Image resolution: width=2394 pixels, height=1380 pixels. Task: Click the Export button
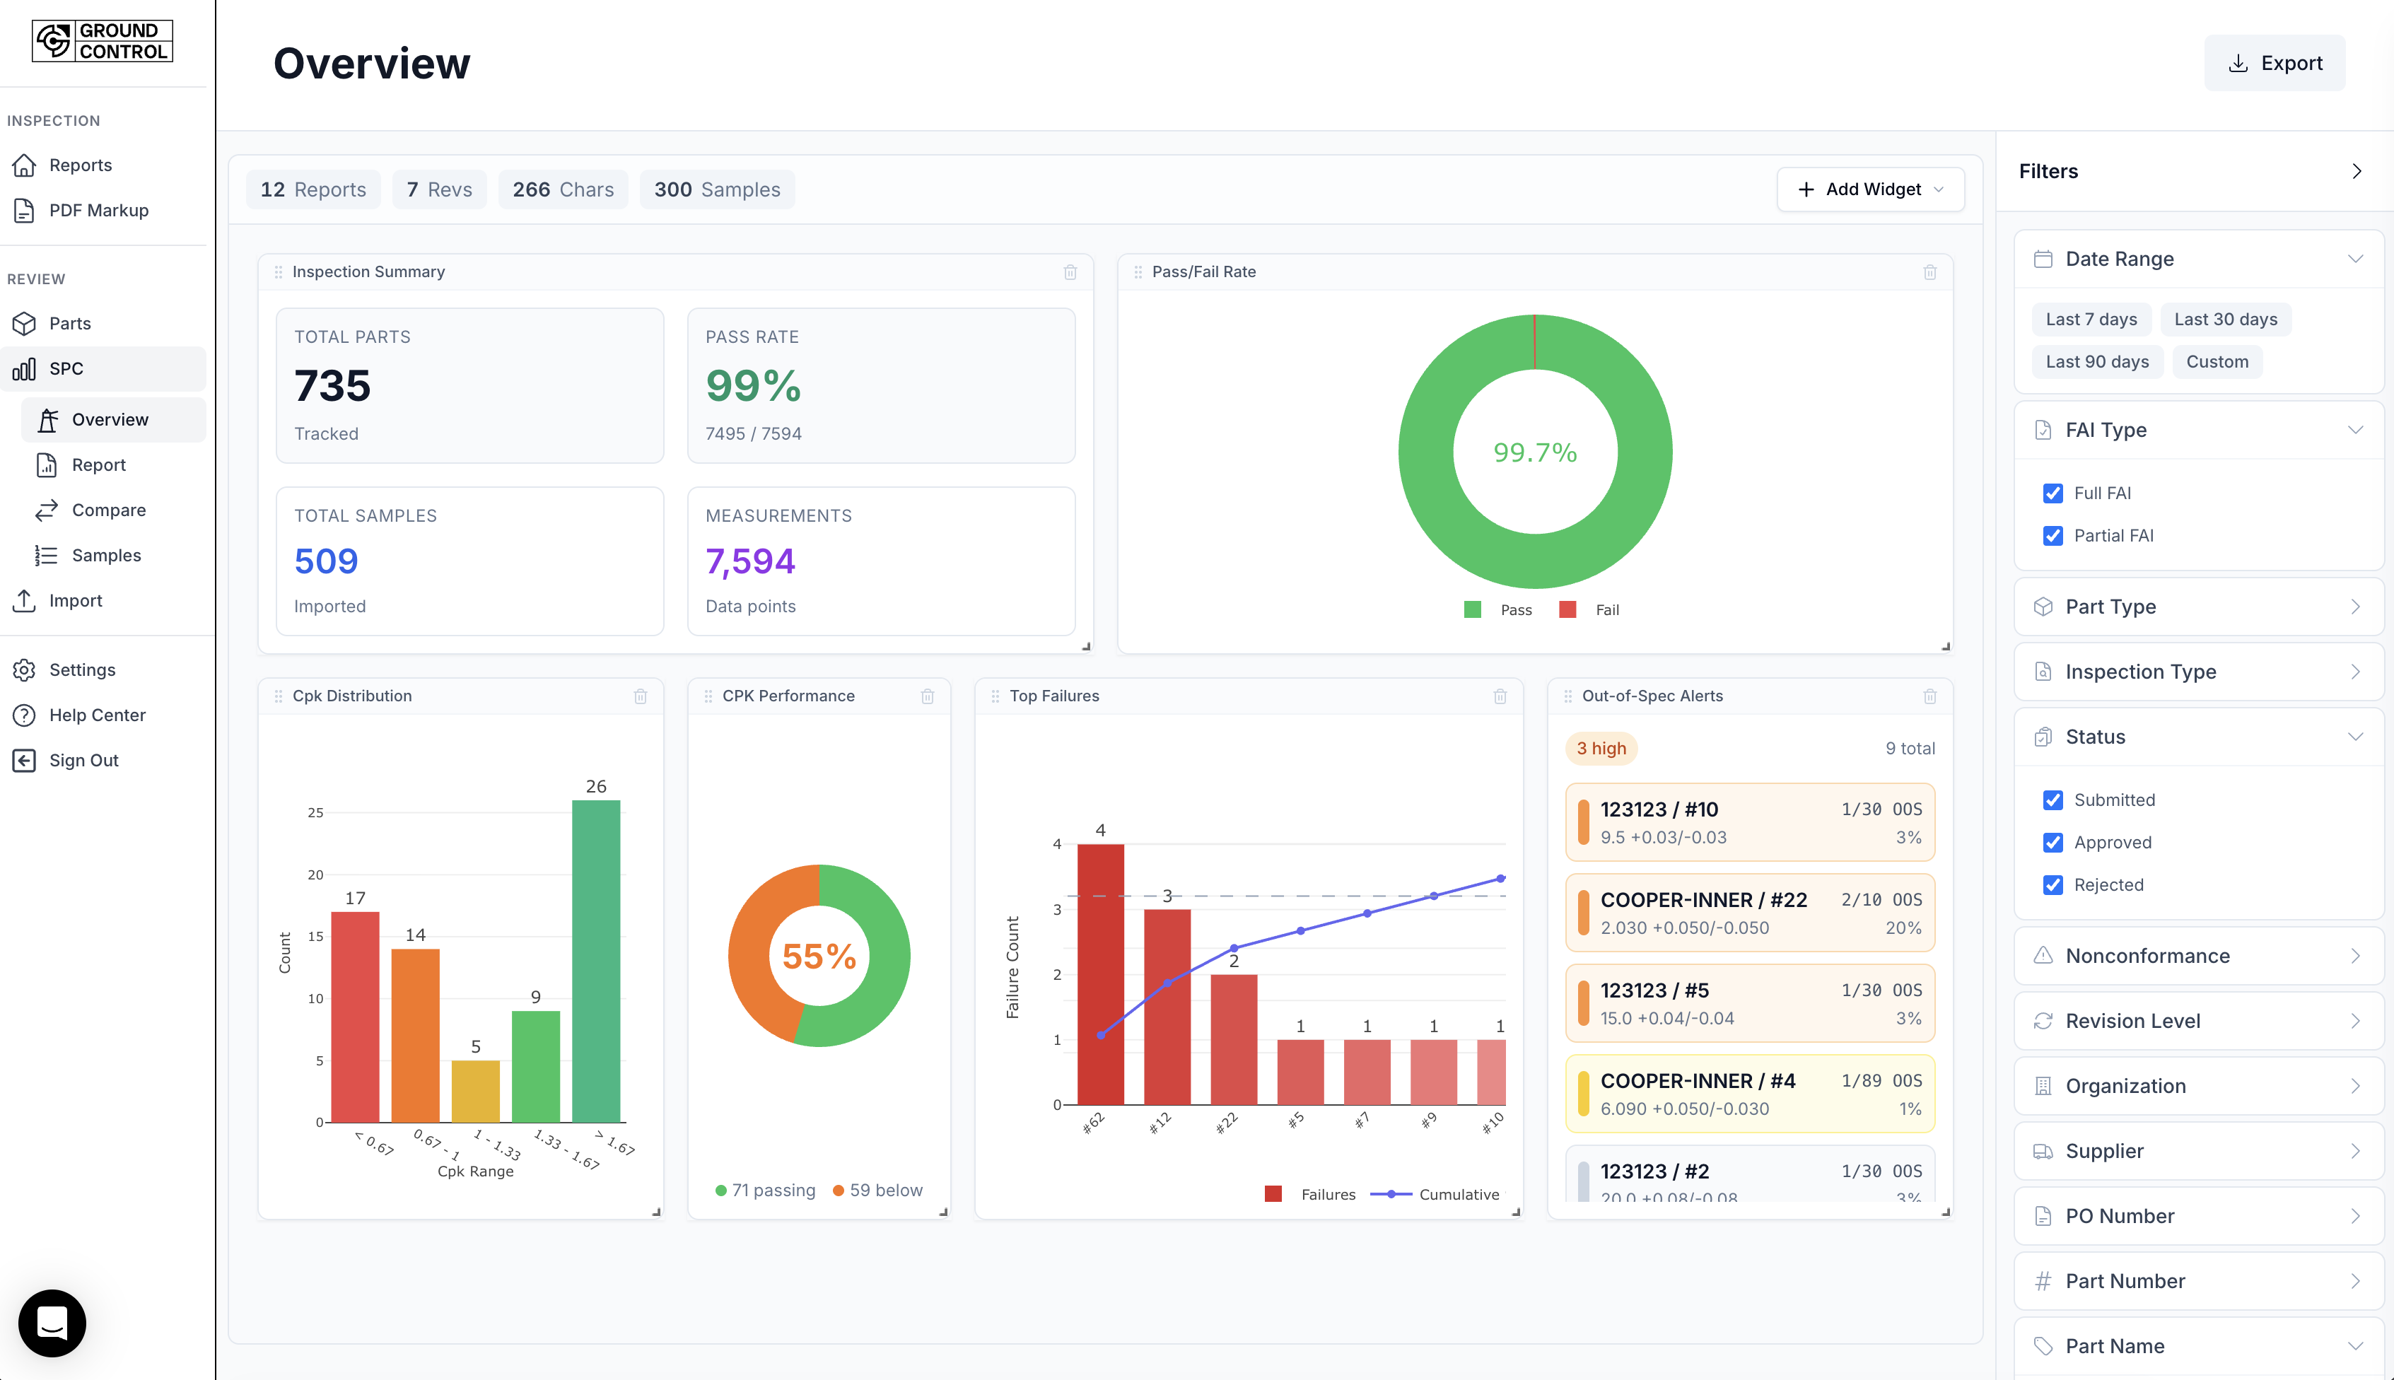pos(2275,62)
